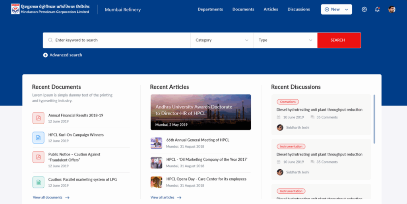This screenshot has width=407, height=204.
Task: Open HPCL Opens Day - Care Center article
Action: (206, 179)
